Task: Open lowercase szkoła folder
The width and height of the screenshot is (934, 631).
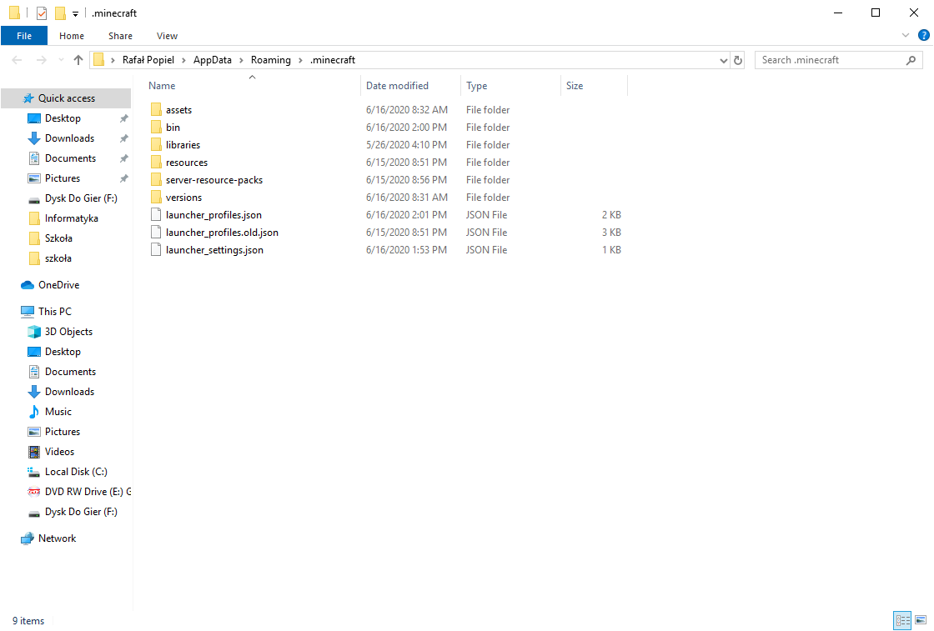Action: [x=58, y=258]
